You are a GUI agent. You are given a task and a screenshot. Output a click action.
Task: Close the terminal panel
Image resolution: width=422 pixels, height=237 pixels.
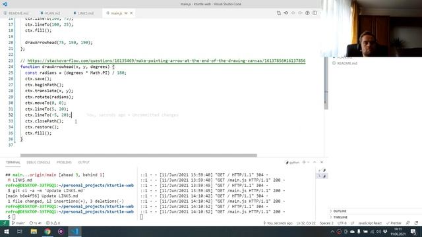(x=322, y=162)
